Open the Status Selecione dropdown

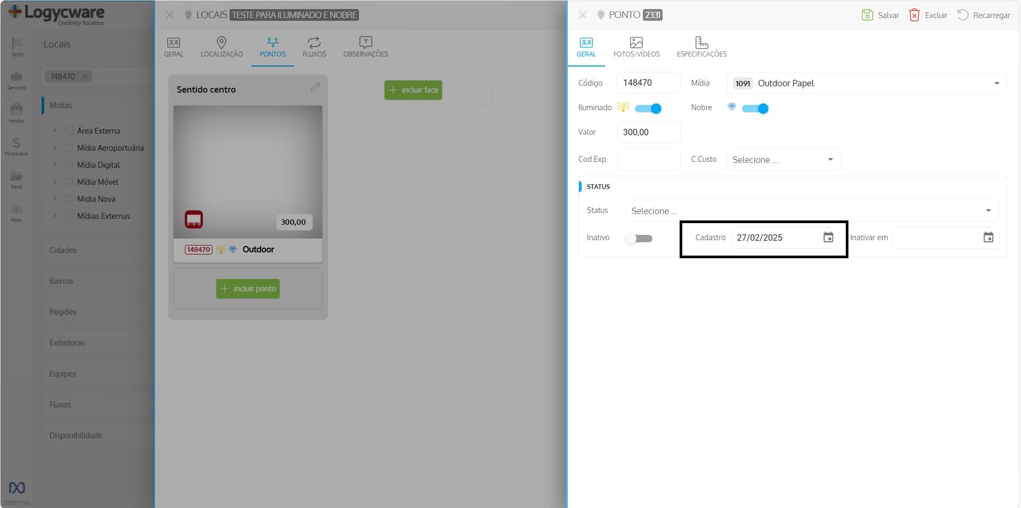pos(812,211)
